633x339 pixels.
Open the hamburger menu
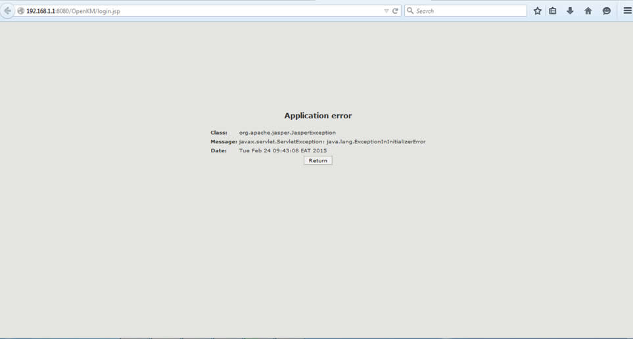[x=627, y=11]
